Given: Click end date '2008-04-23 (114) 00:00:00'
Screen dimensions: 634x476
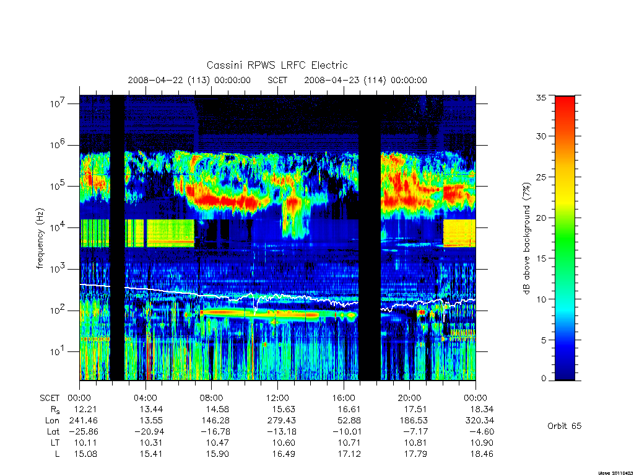Looking at the screenshot, I should (x=365, y=80).
